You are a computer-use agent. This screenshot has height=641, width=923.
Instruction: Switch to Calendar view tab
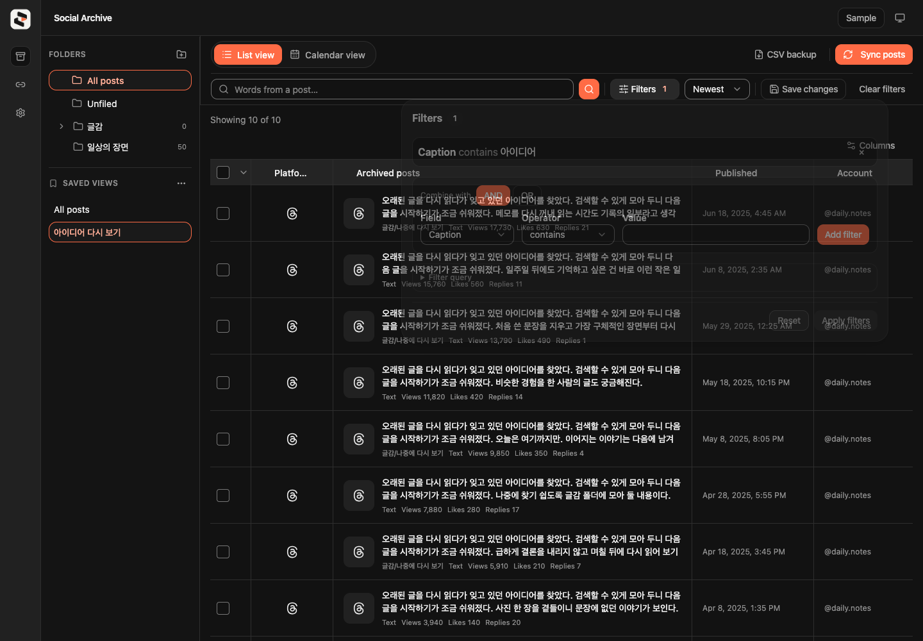coord(328,55)
